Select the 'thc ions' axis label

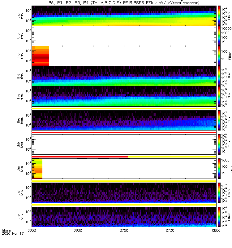coord(20,169)
